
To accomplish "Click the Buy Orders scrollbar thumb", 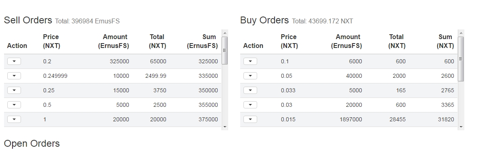I will click(461, 59).
